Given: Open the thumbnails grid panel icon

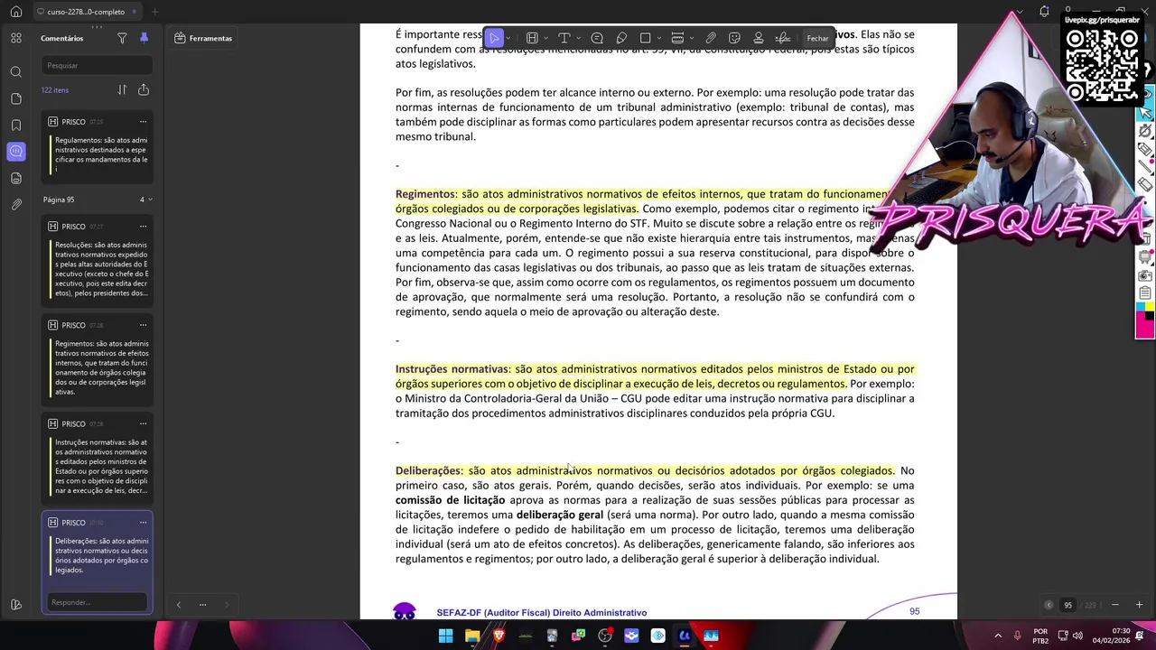Looking at the screenshot, I should click(16, 38).
